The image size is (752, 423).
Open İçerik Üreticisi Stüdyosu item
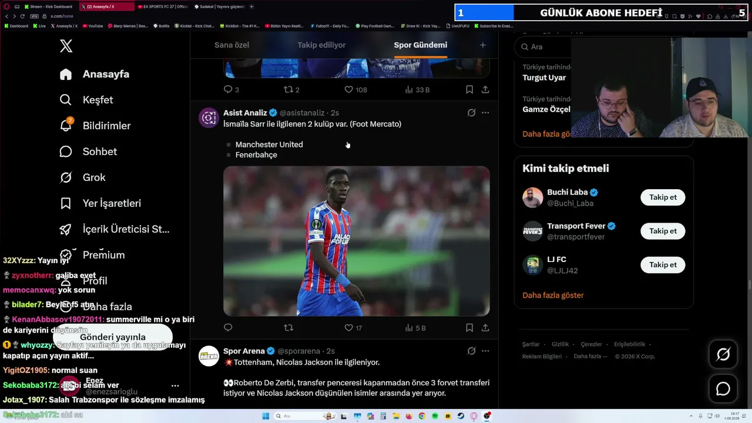(x=115, y=229)
